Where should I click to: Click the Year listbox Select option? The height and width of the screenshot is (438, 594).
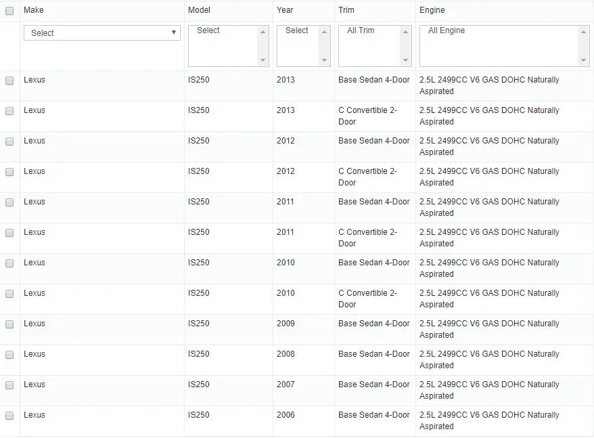(298, 30)
